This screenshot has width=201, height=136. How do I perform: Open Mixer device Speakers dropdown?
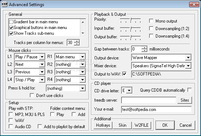[188, 66]
